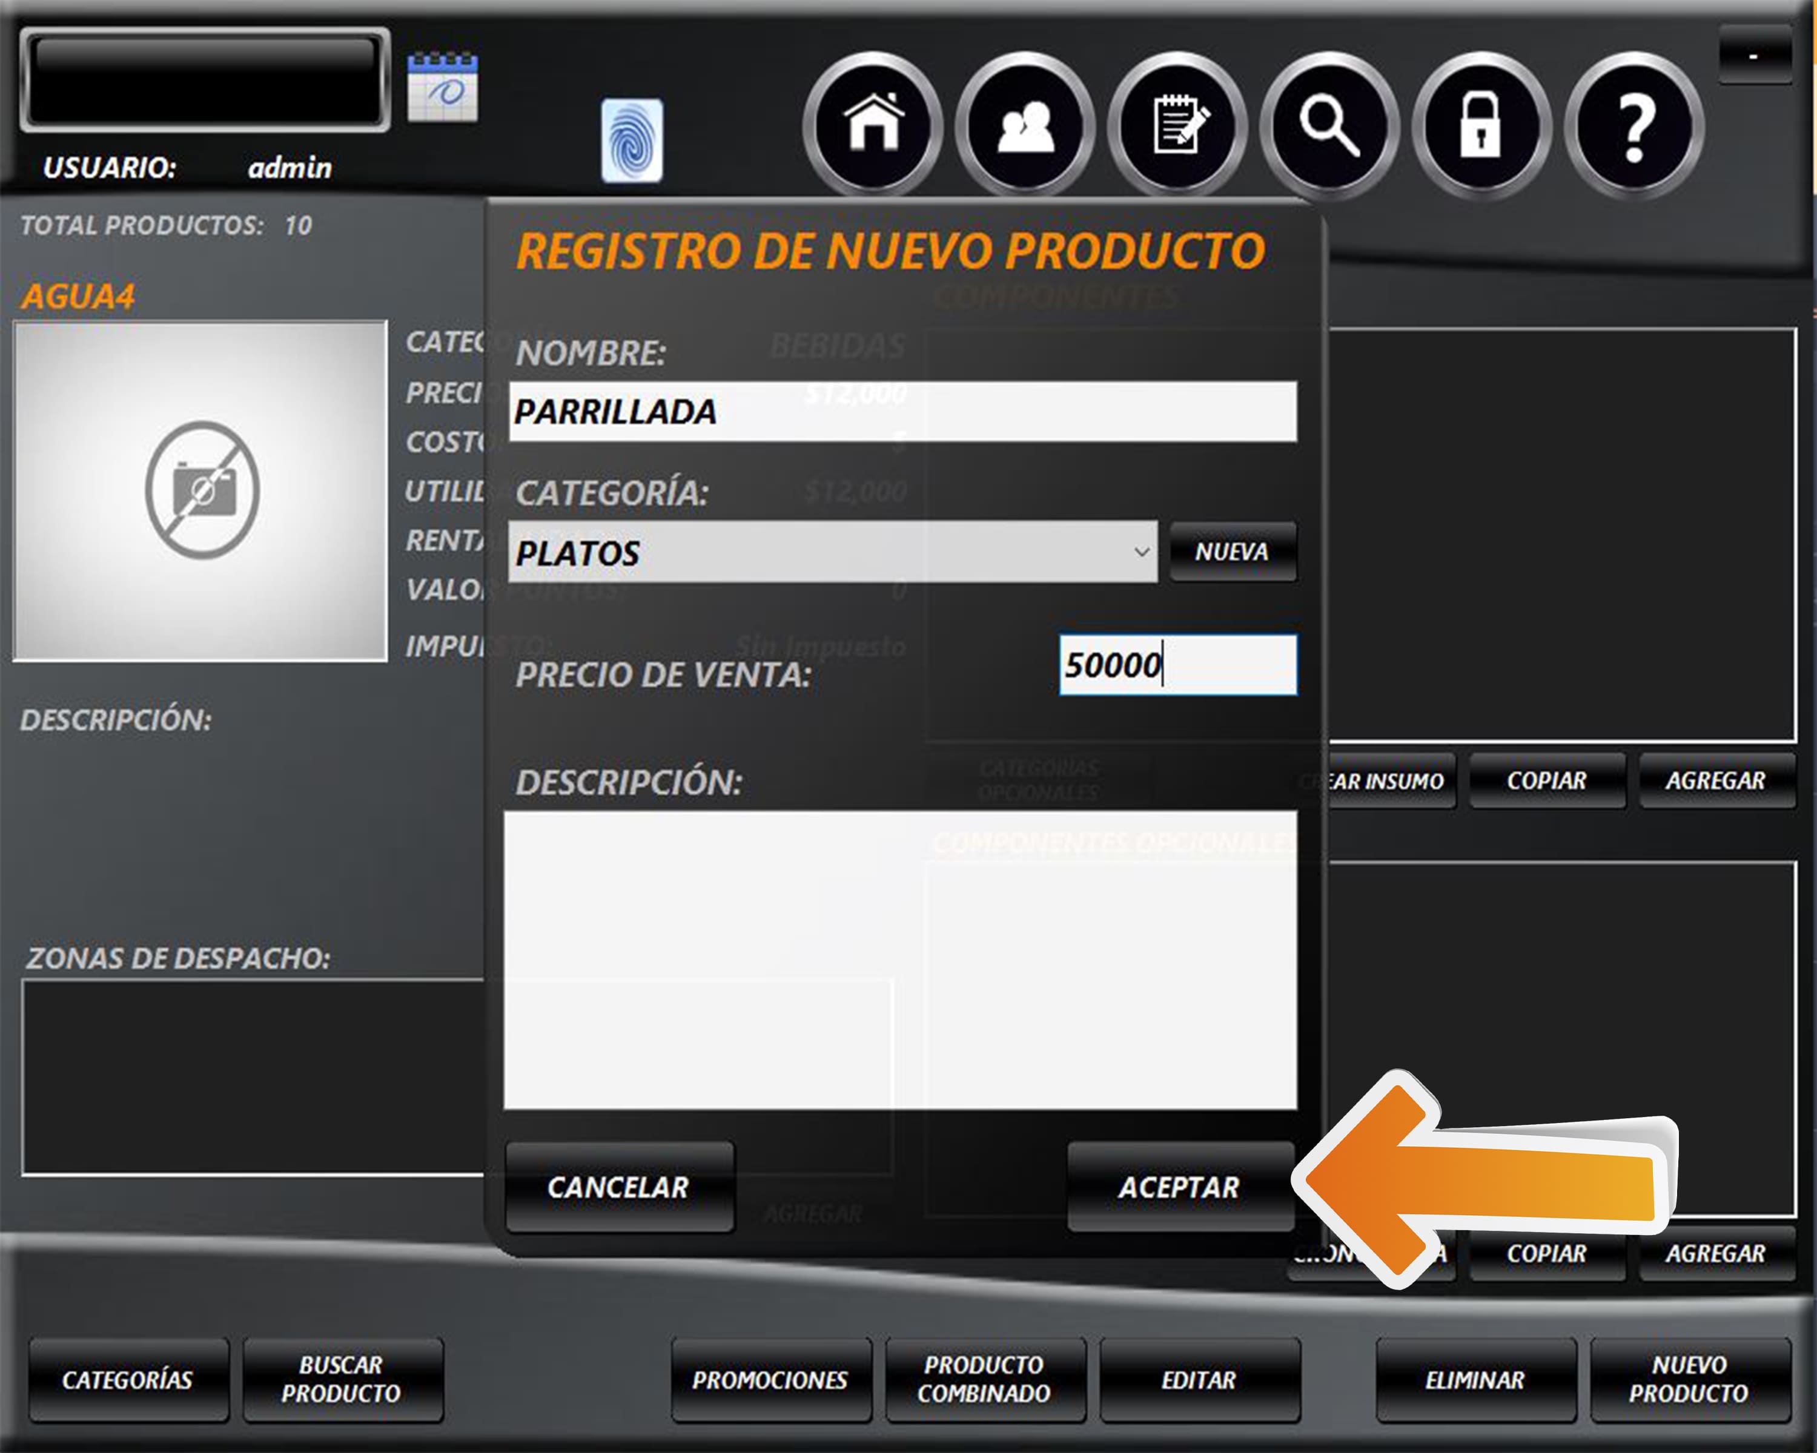
Task: Click the Home icon button
Action: click(x=873, y=125)
